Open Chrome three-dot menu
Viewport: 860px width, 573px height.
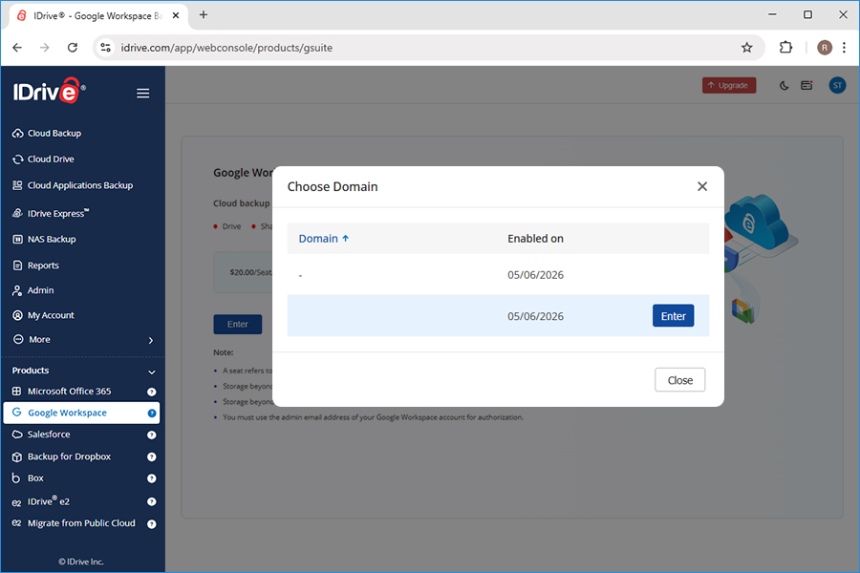844,48
